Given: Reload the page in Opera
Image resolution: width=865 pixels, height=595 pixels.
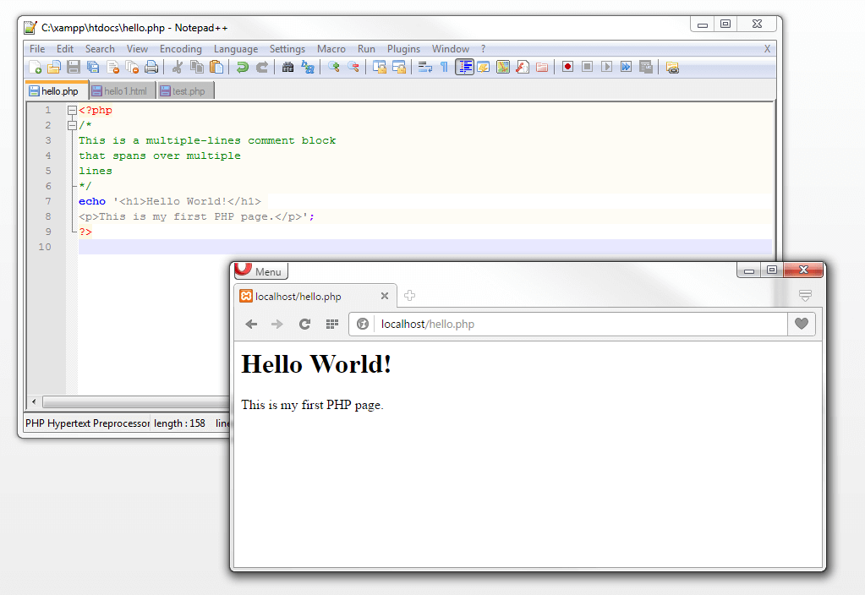Looking at the screenshot, I should coord(304,324).
